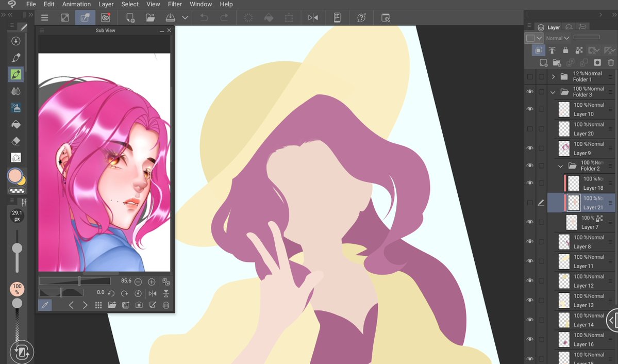618x364 pixels.
Task: Click the Clip Studio spiral icon with red dot
Action: pos(105,18)
